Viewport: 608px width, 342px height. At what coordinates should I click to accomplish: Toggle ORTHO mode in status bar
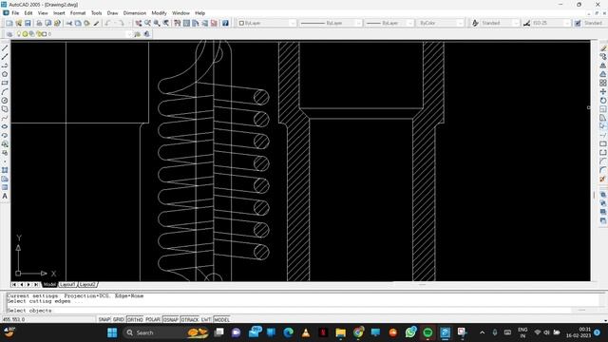coord(135,319)
